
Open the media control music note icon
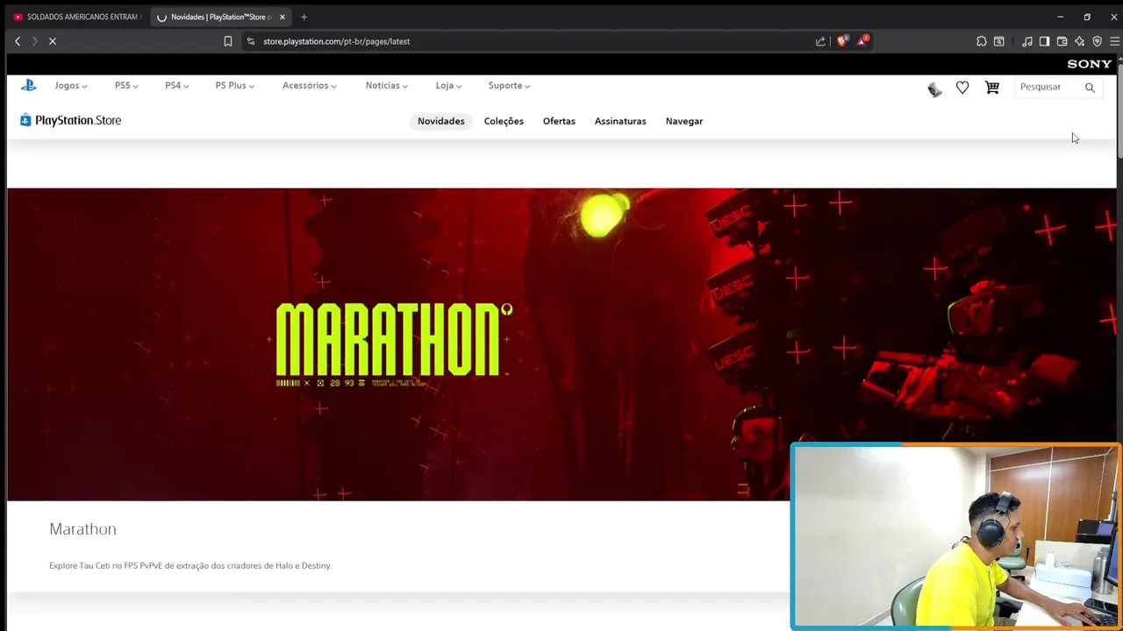click(1027, 41)
